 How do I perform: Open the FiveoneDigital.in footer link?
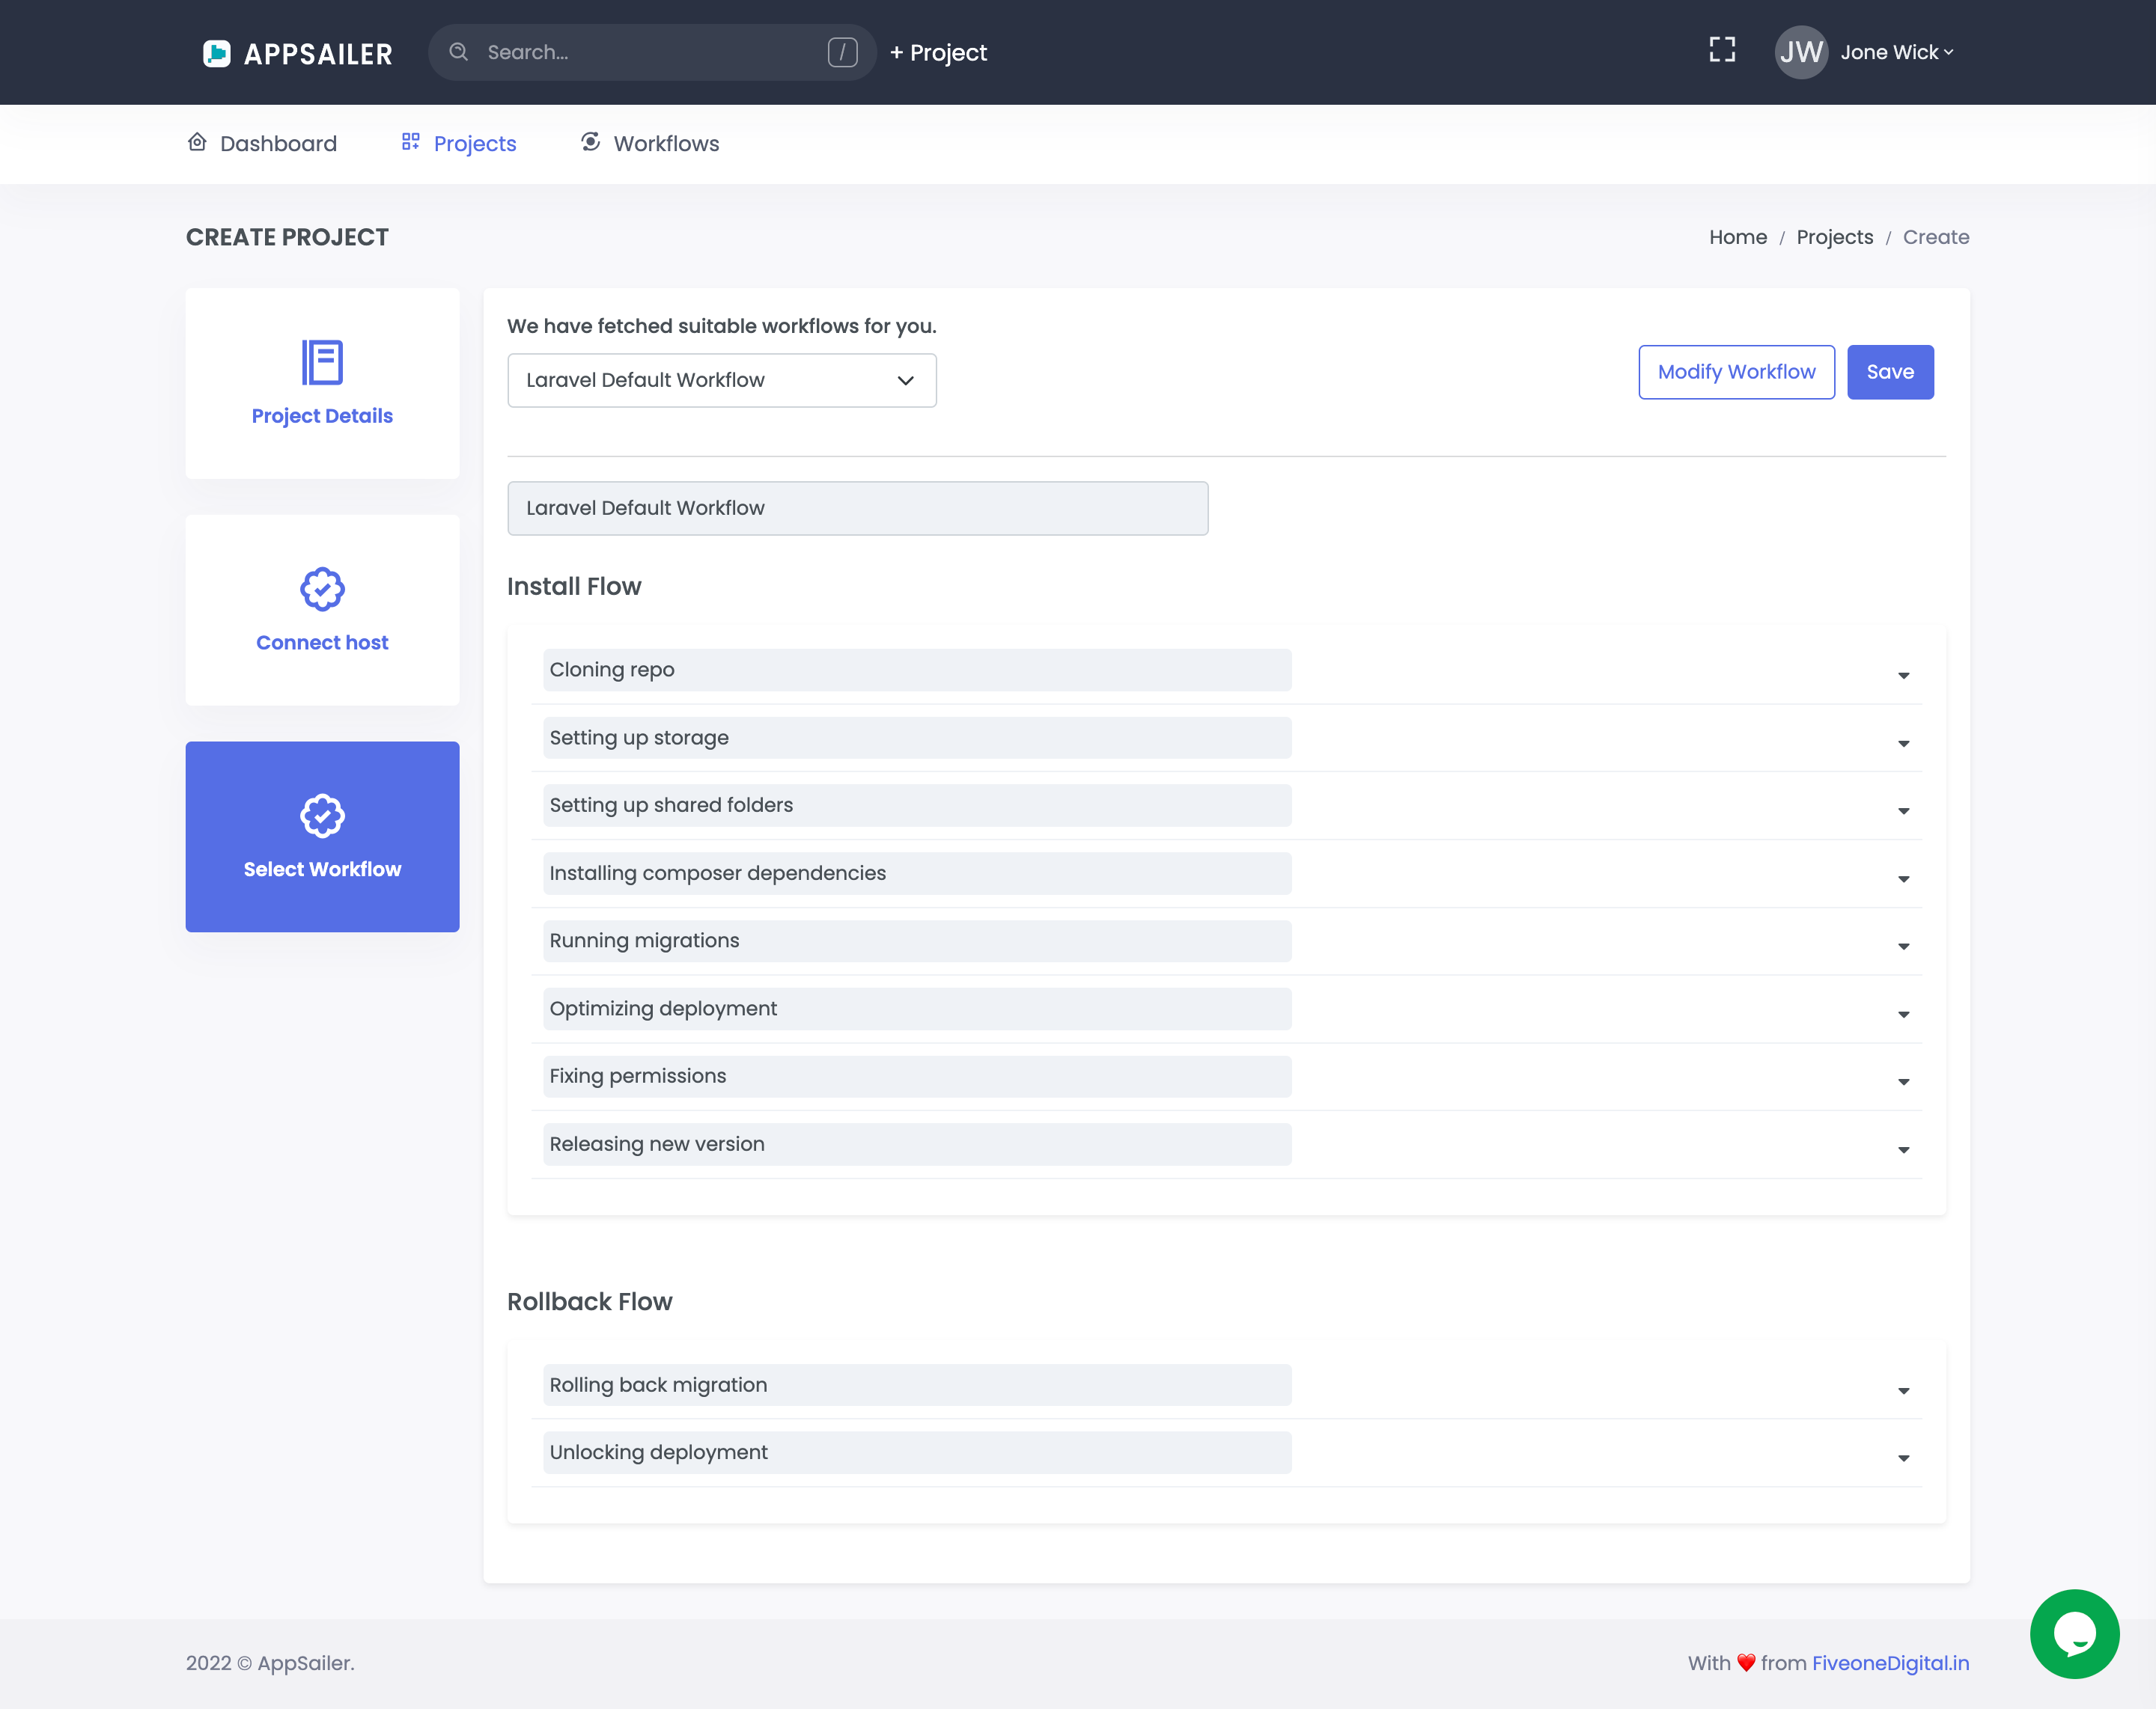(1890, 1663)
